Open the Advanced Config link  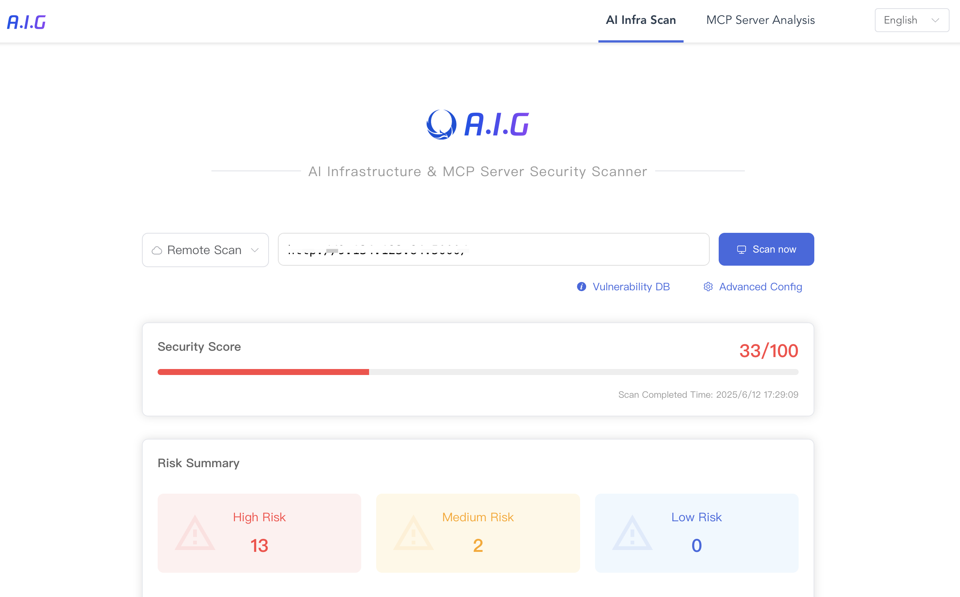tap(760, 287)
